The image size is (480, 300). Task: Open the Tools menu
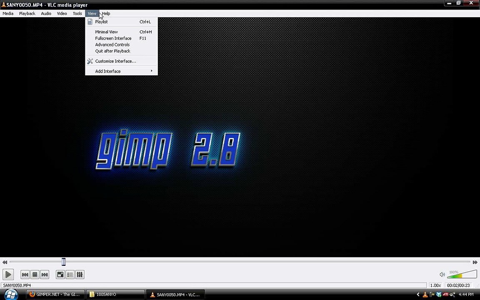tap(77, 13)
